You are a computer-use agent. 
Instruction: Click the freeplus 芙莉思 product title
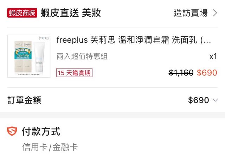click(134, 40)
